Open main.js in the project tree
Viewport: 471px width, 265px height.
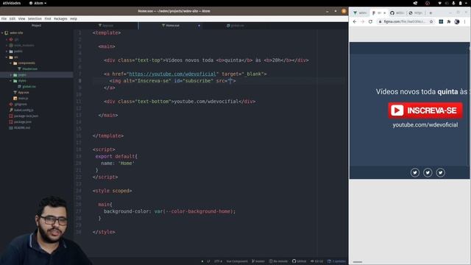pos(23,98)
